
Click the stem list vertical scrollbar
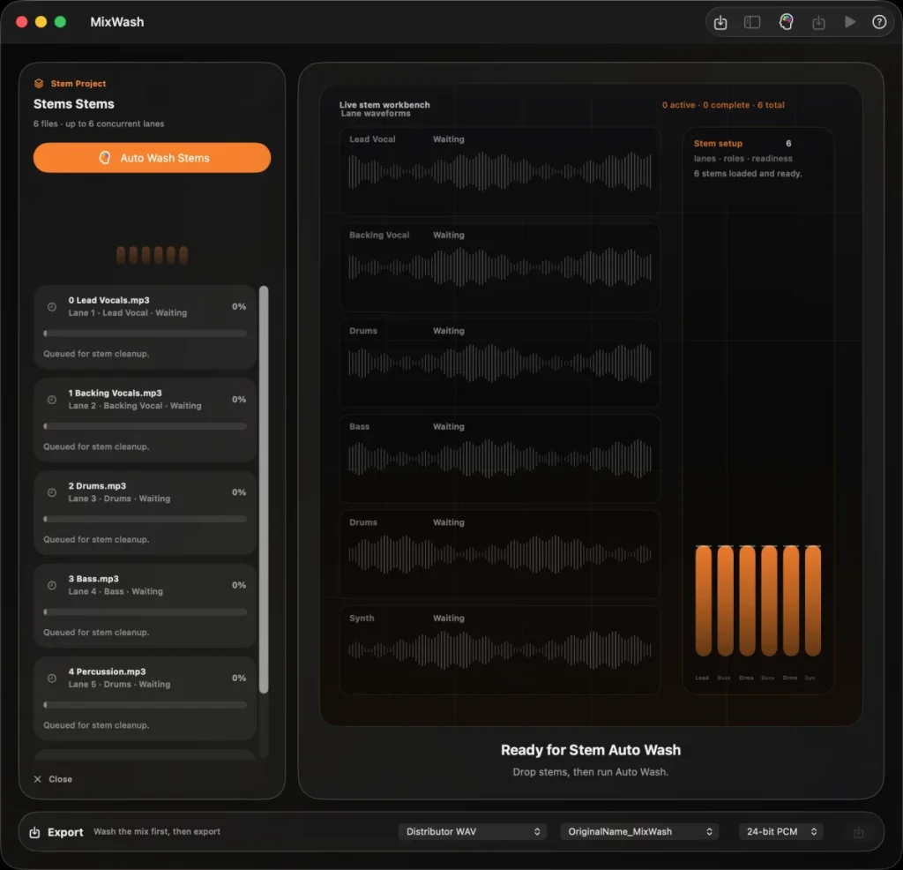tap(264, 490)
